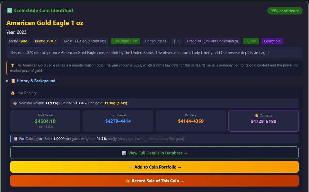Click the Purity: 0.9167 tag
The height and width of the screenshot is (192, 309).
[46, 41]
